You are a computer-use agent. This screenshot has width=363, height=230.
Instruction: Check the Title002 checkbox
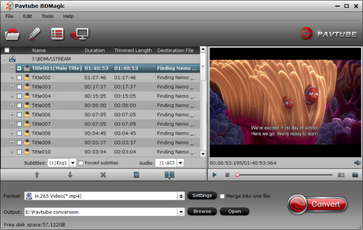(x=19, y=78)
